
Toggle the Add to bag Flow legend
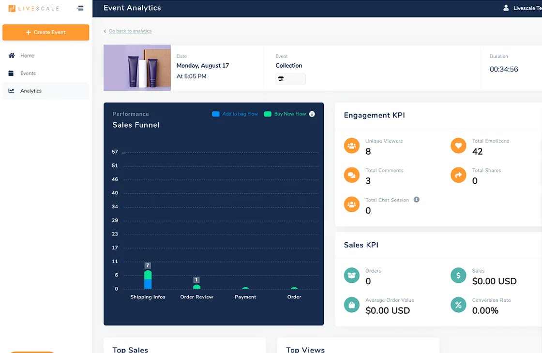click(x=235, y=114)
